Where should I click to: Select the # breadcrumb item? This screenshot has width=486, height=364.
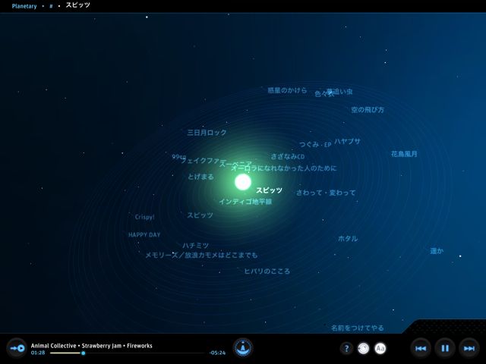(51, 6)
